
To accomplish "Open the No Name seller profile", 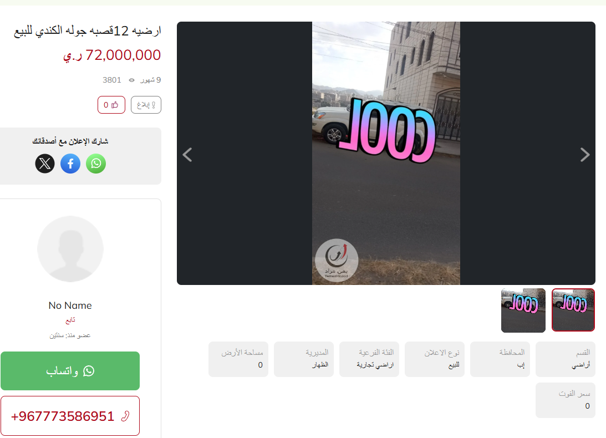I will pyautogui.click(x=70, y=305).
